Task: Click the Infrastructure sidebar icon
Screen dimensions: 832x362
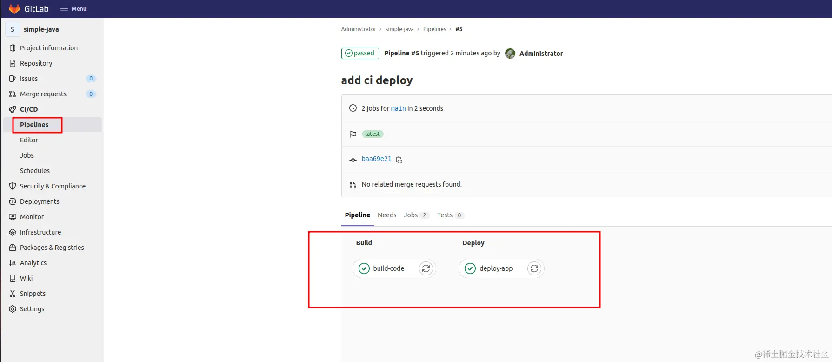Action: pos(13,232)
